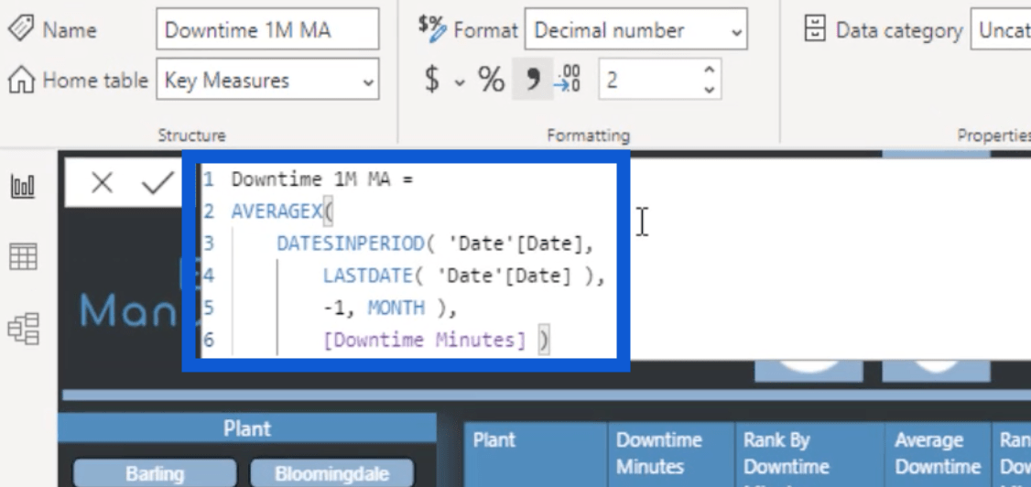The image size is (1031, 487).
Task: Click MONTH keyword in formula line 5
Action: tap(396, 308)
